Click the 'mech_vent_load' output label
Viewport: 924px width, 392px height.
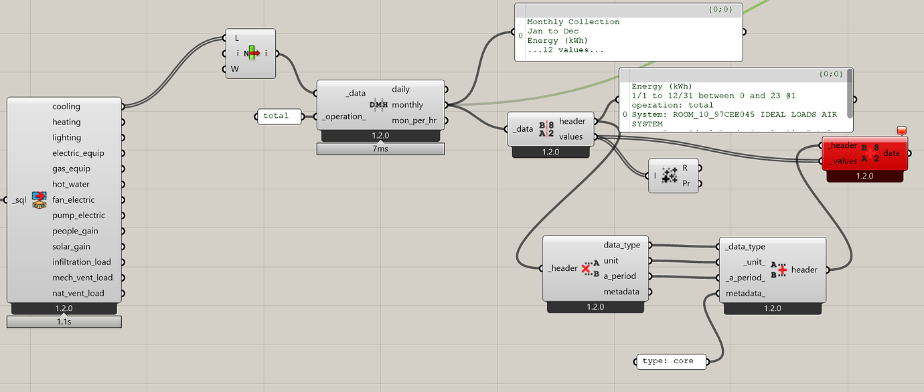82,278
